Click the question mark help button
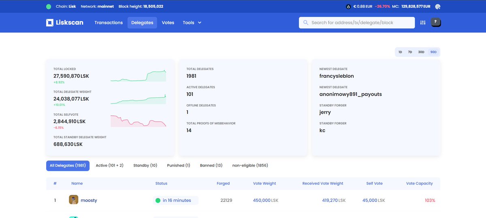This screenshot has height=218, width=486. (x=436, y=22)
